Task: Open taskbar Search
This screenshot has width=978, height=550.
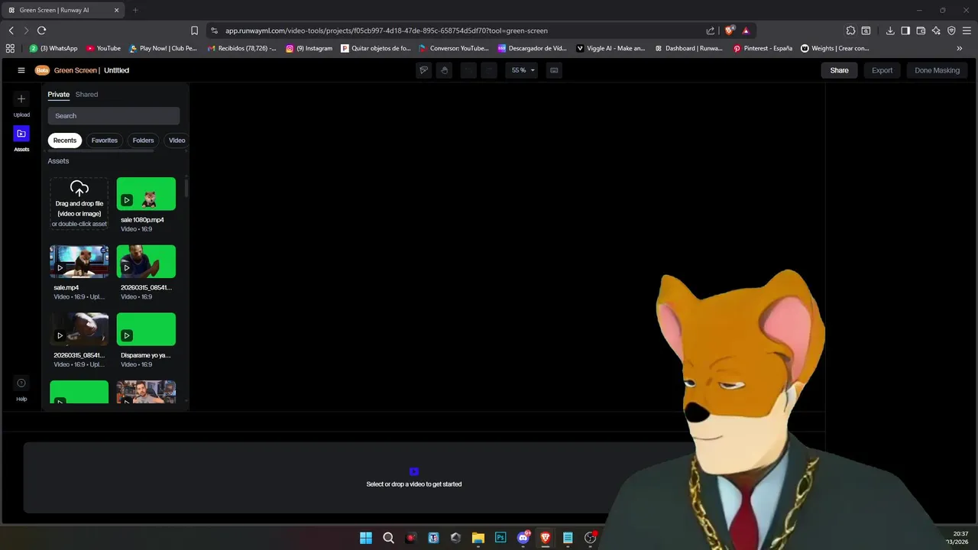Action: [x=388, y=538]
